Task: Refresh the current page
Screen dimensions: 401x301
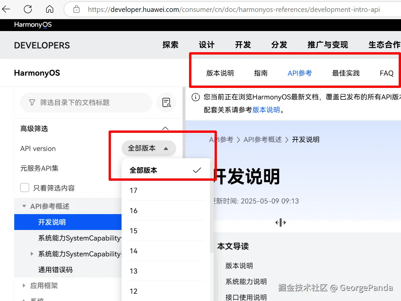Action: click(27, 9)
